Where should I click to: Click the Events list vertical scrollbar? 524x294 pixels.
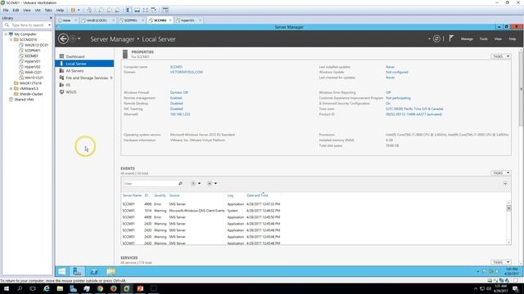pyautogui.click(x=508, y=222)
